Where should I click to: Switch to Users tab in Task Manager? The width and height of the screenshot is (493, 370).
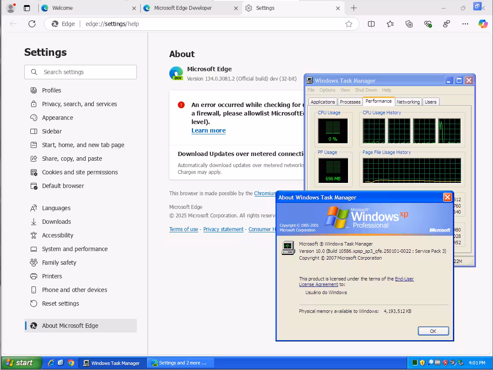tap(431, 102)
